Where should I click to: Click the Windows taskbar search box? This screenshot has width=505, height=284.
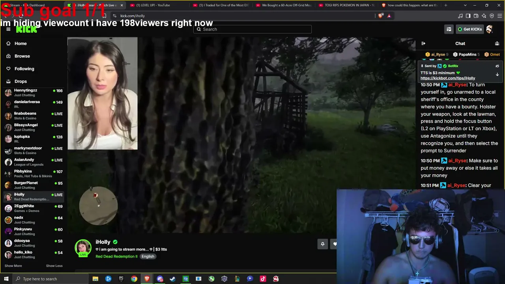(50, 279)
